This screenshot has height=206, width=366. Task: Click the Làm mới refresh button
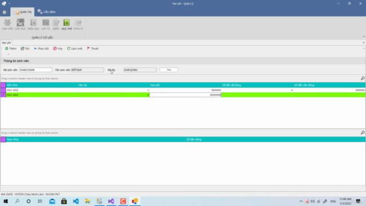coord(74,49)
